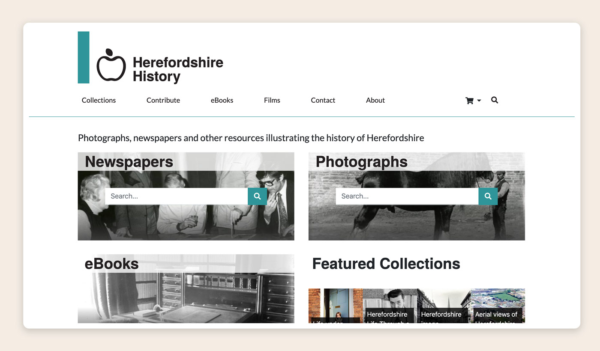
Task: Open the shopping cart icon
Action: [x=470, y=101]
